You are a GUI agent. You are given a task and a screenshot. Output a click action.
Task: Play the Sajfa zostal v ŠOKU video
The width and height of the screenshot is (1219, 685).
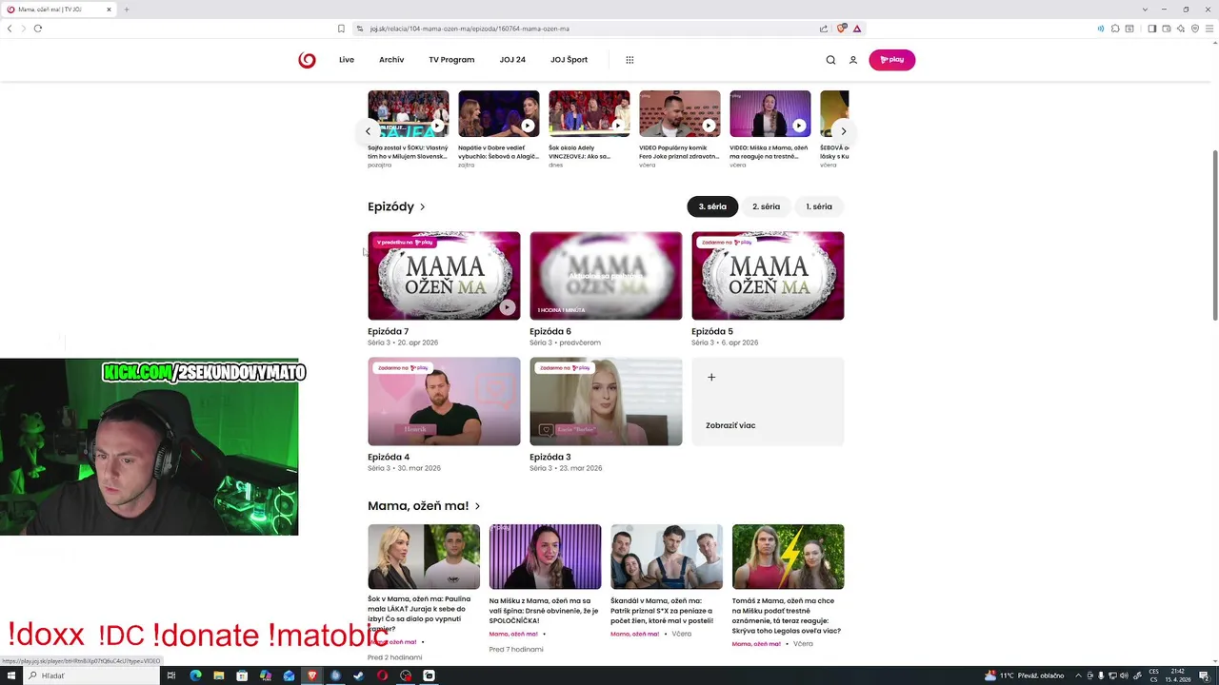coord(408,114)
